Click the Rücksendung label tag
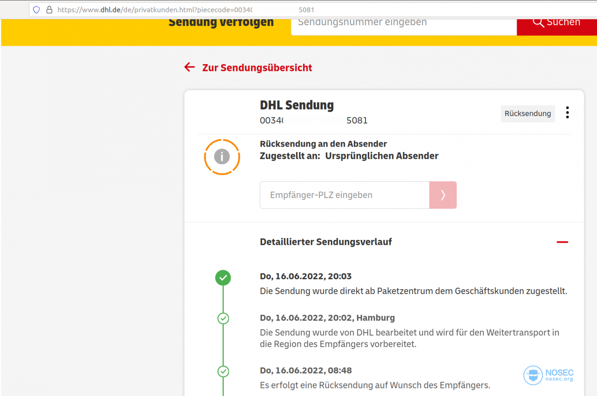Screen dimensions: 597x396 pyautogui.click(x=527, y=113)
